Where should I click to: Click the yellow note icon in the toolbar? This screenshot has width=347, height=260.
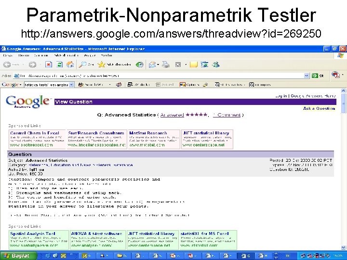pos(193,65)
